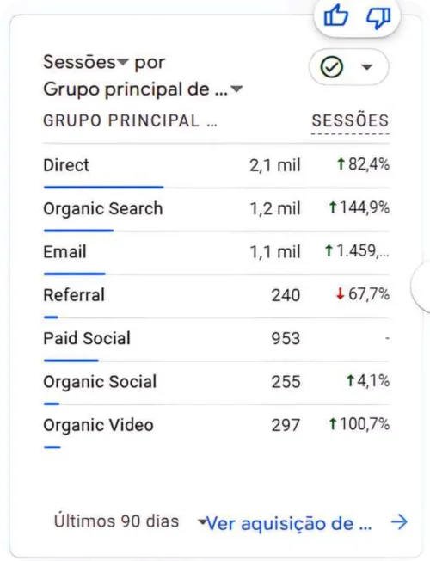Screen dimensions: 430x561
Task: Click the green up arrow beside 82,4%
Action: (x=341, y=164)
